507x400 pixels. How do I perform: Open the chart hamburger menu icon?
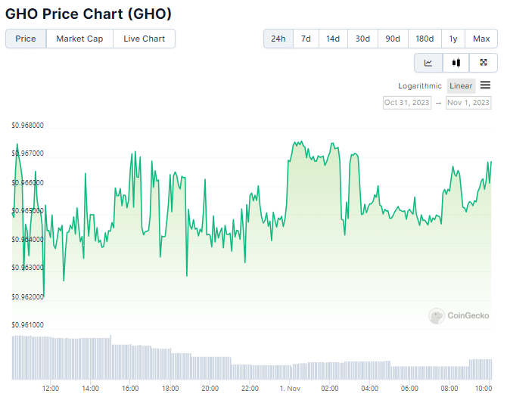(x=485, y=85)
